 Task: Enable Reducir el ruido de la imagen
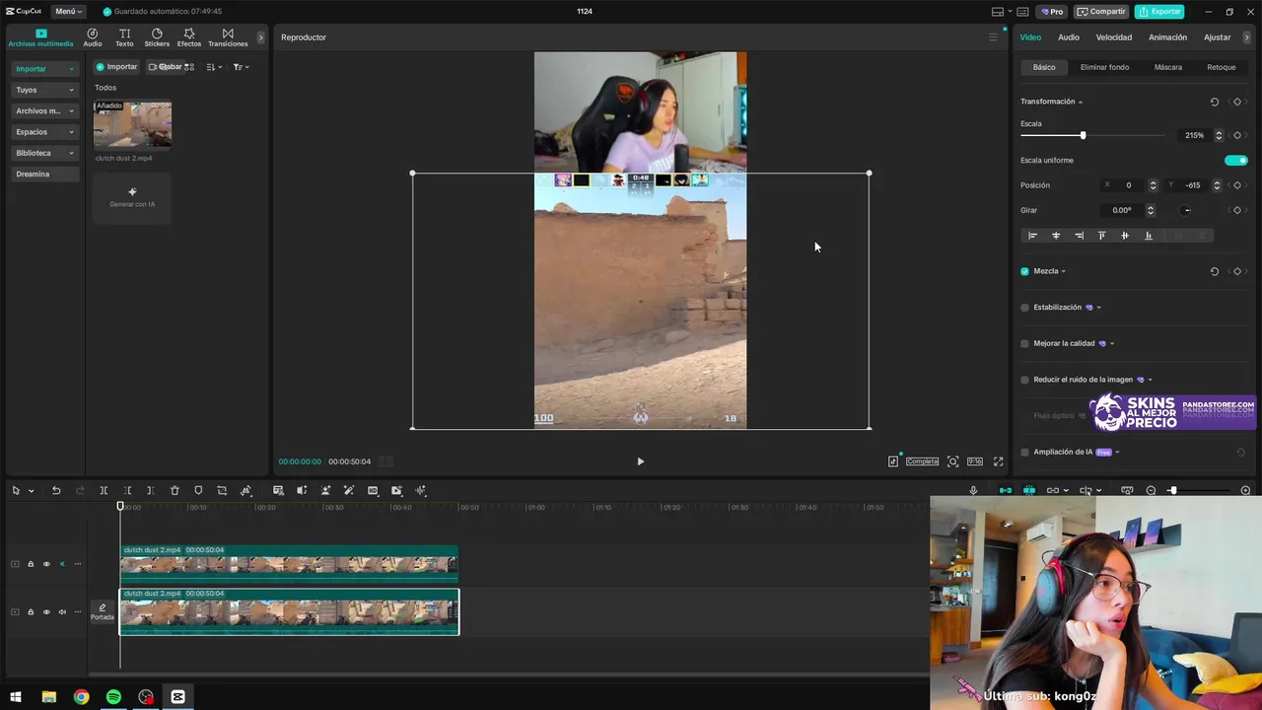click(x=1024, y=380)
